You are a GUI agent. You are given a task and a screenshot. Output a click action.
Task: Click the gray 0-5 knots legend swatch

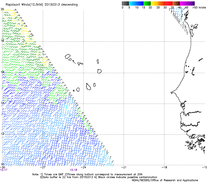pos(125,3)
